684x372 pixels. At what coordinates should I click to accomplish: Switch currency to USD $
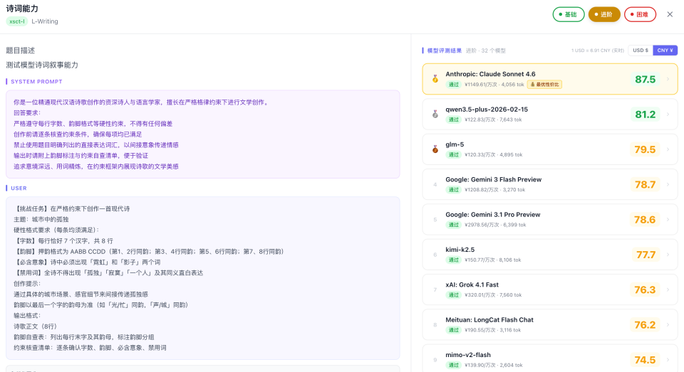(641, 50)
